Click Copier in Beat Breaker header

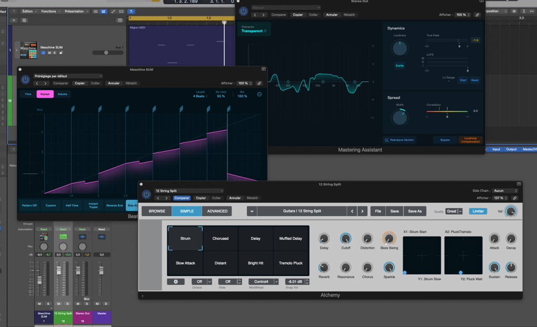click(80, 83)
